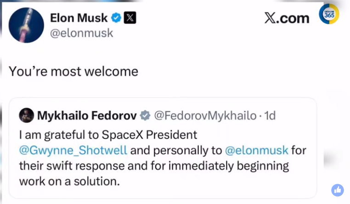Click the gray verified badge beside Fedorov
The width and height of the screenshot is (350, 204).
(x=145, y=116)
